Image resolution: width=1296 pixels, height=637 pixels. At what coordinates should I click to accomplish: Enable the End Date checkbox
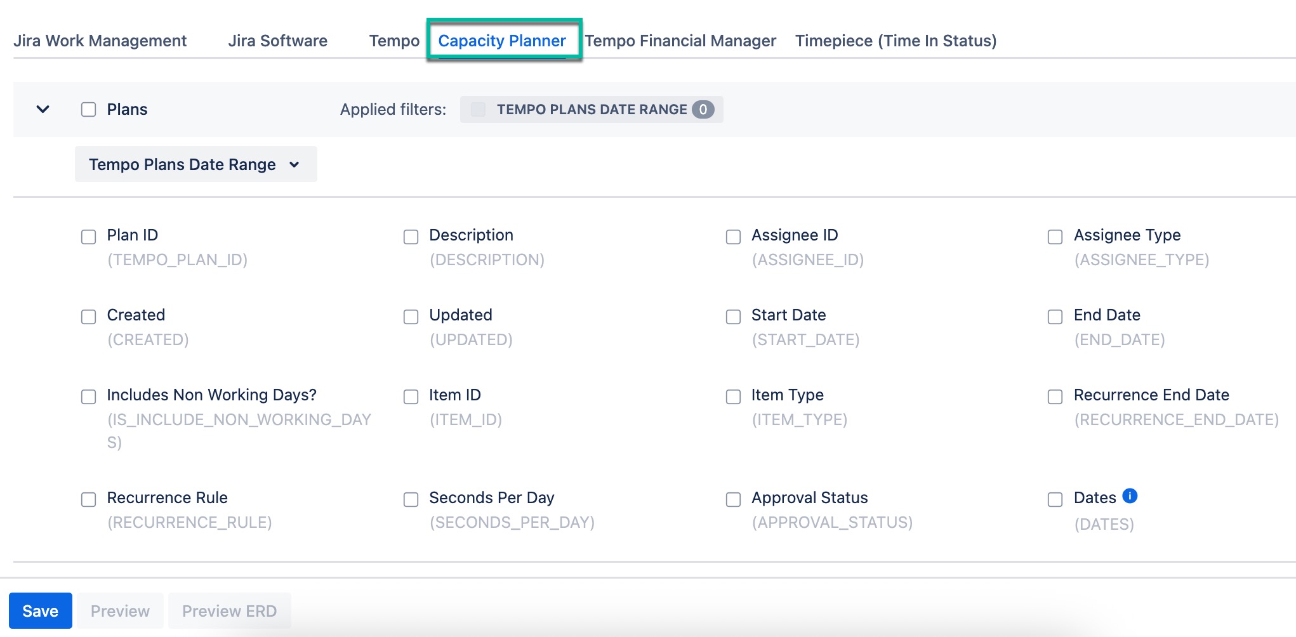pyautogui.click(x=1055, y=317)
